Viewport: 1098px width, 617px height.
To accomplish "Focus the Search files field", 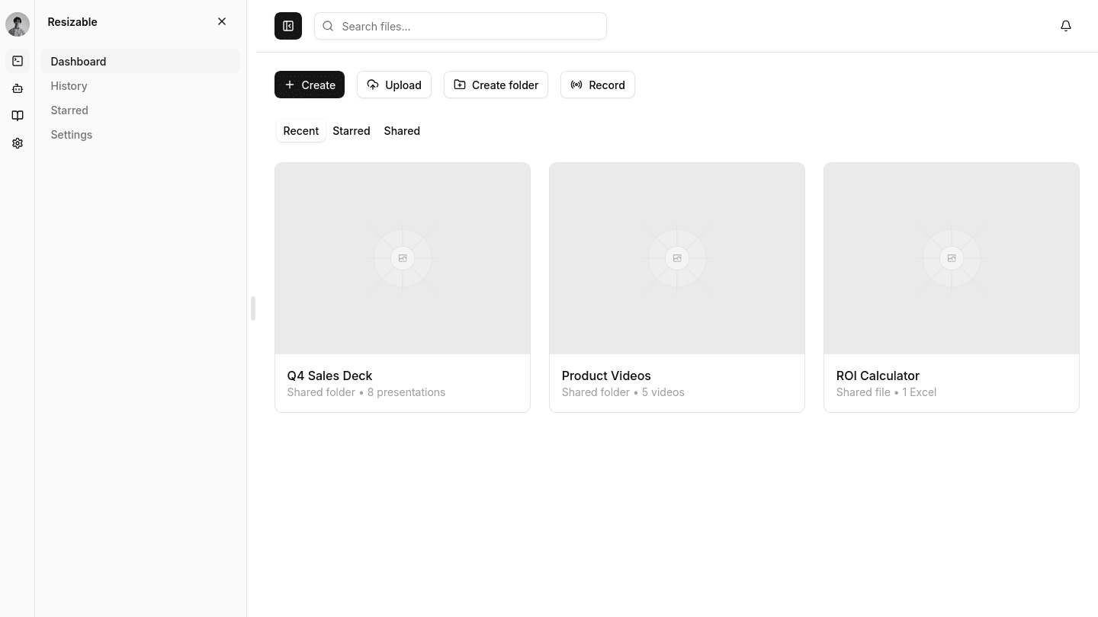I will (x=461, y=26).
